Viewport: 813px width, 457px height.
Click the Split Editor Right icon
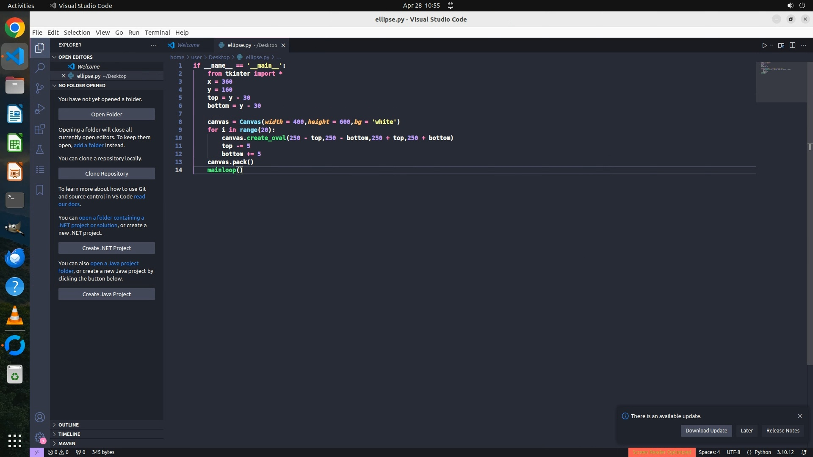click(x=792, y=45)
